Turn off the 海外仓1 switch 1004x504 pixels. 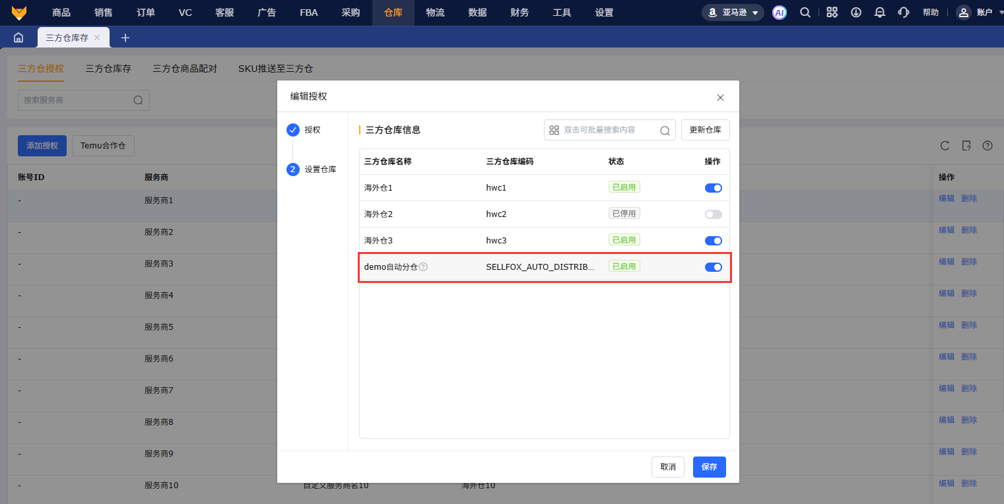coord(714,188)
